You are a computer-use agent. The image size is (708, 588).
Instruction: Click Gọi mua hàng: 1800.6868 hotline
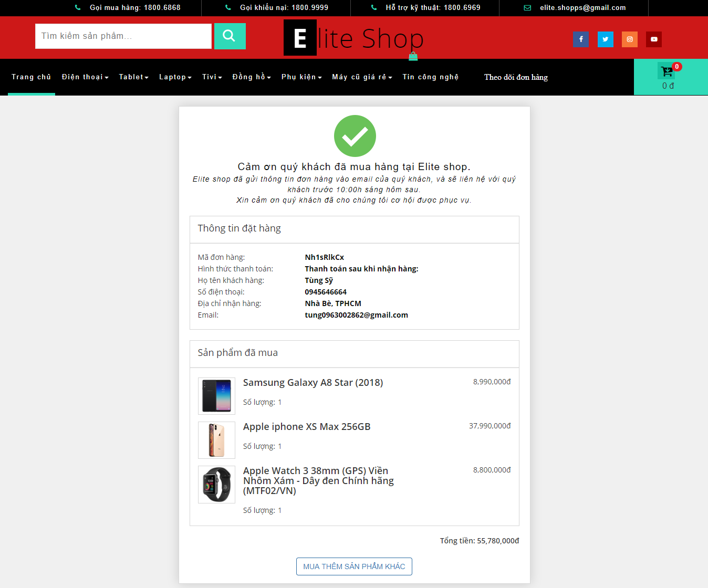click(x=135, y=8)
